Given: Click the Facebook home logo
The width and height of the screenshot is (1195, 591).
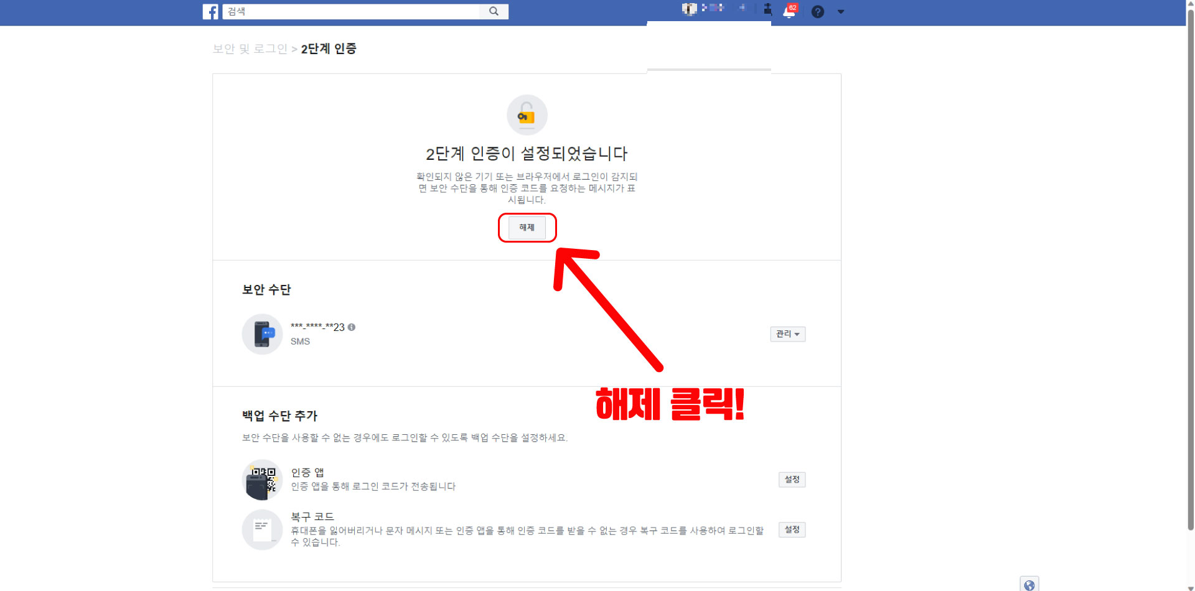Looking at the screenshot, I should click(211, 11).
